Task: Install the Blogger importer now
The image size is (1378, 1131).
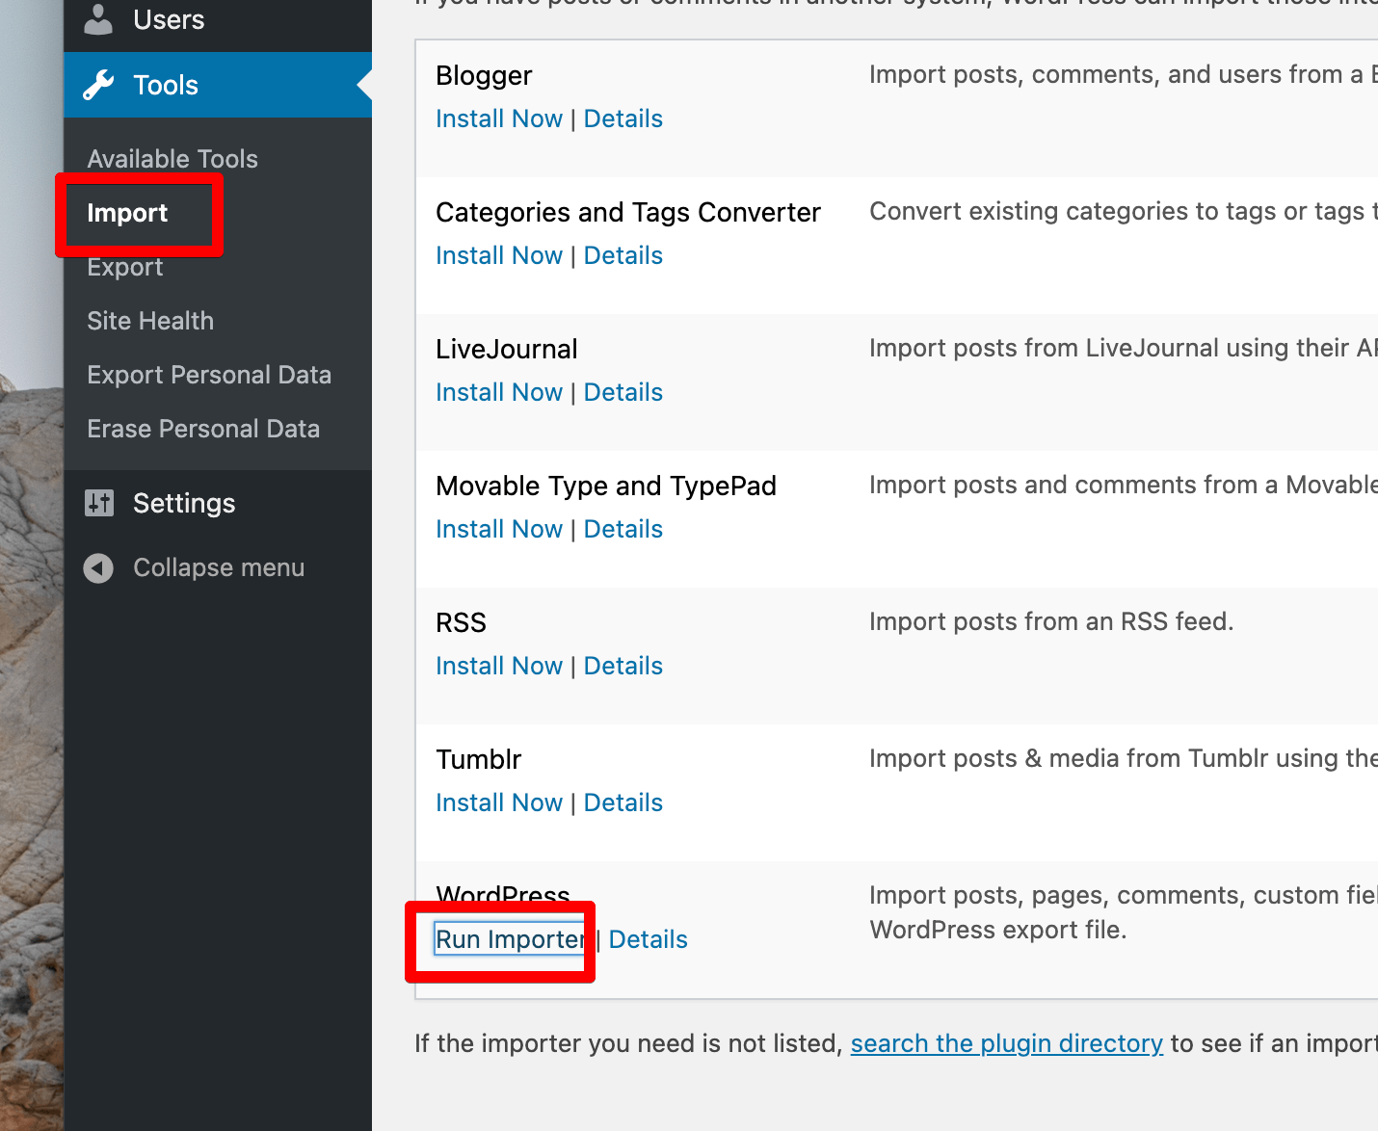Action: click(498, 118)
